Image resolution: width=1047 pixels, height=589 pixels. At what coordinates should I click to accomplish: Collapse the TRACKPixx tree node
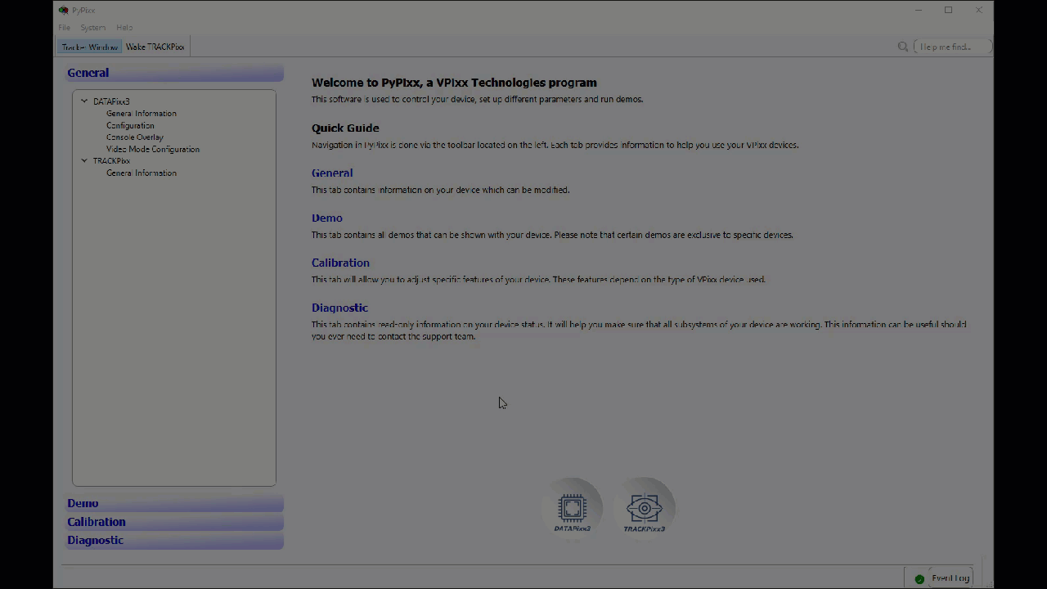pos(84,161)
